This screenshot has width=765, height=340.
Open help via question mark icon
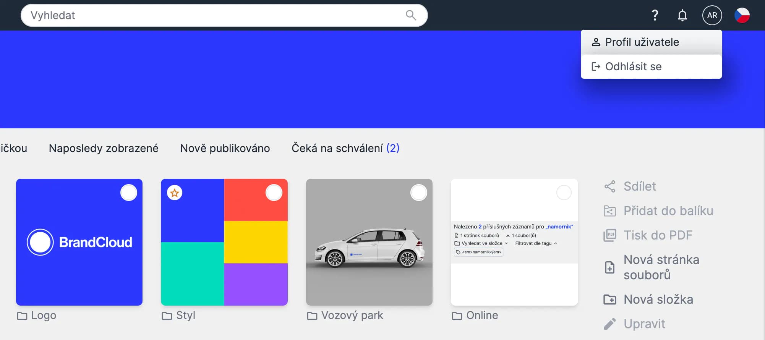pos(655,15)
